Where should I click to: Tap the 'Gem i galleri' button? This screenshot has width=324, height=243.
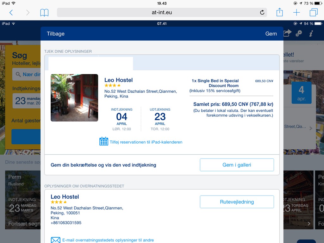pos(237,165)
